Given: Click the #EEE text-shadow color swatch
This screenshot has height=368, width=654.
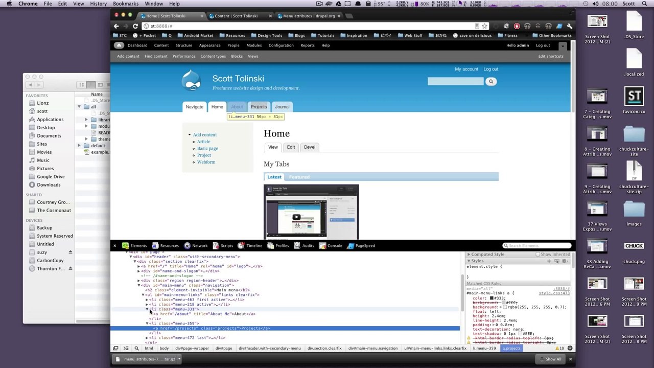Looking at the screenshot, I should 521,334.
